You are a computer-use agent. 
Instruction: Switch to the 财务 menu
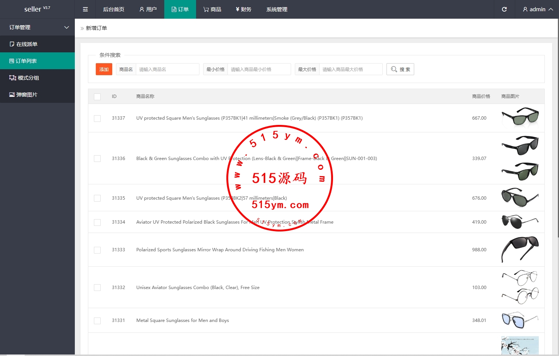tap(243, 9)
